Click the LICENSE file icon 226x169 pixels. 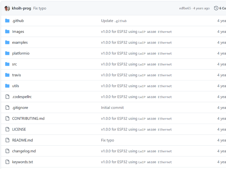coord(7,129)
